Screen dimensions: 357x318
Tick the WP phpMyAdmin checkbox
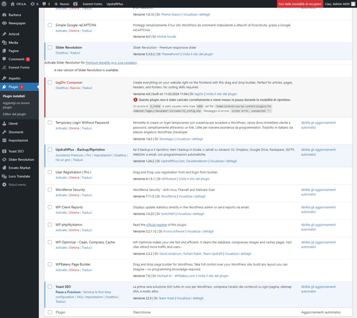[50, 224]
